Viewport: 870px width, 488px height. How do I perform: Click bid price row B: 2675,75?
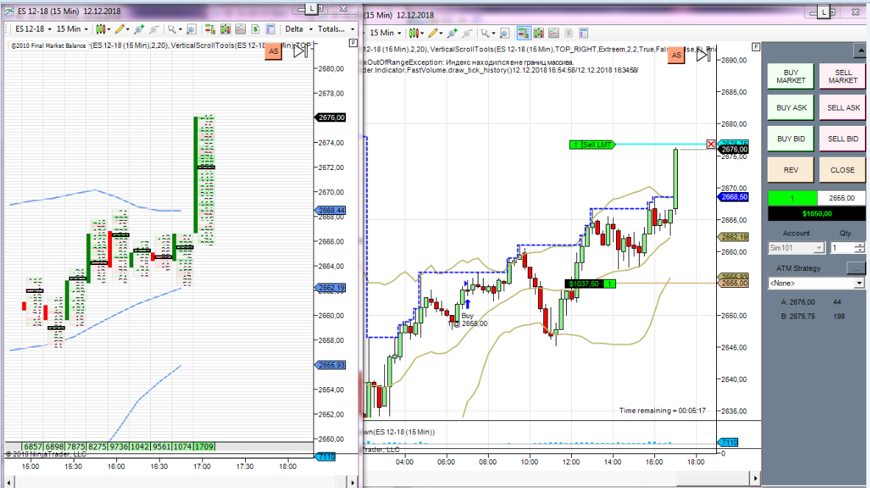point(813,316)
